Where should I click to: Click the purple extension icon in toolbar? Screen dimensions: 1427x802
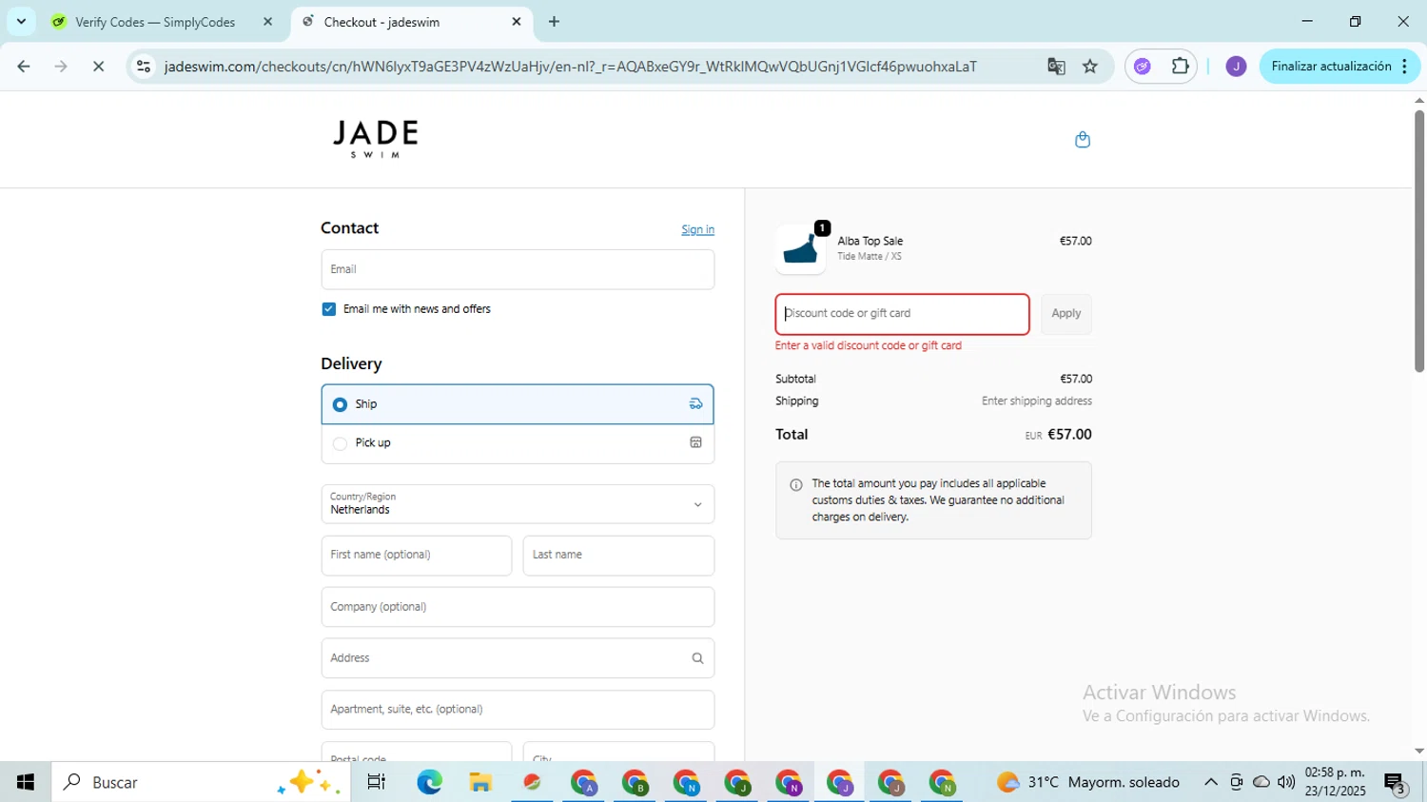(1143, 67)
